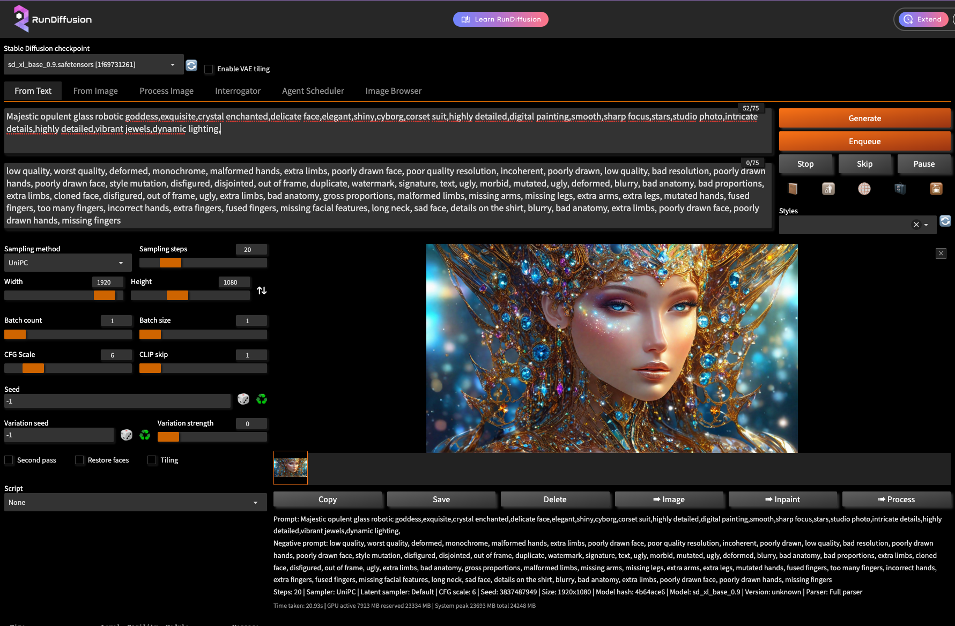This screenshot has height=626, width=955.
Task: Close the generated image preview
Action: coord(941,254)
